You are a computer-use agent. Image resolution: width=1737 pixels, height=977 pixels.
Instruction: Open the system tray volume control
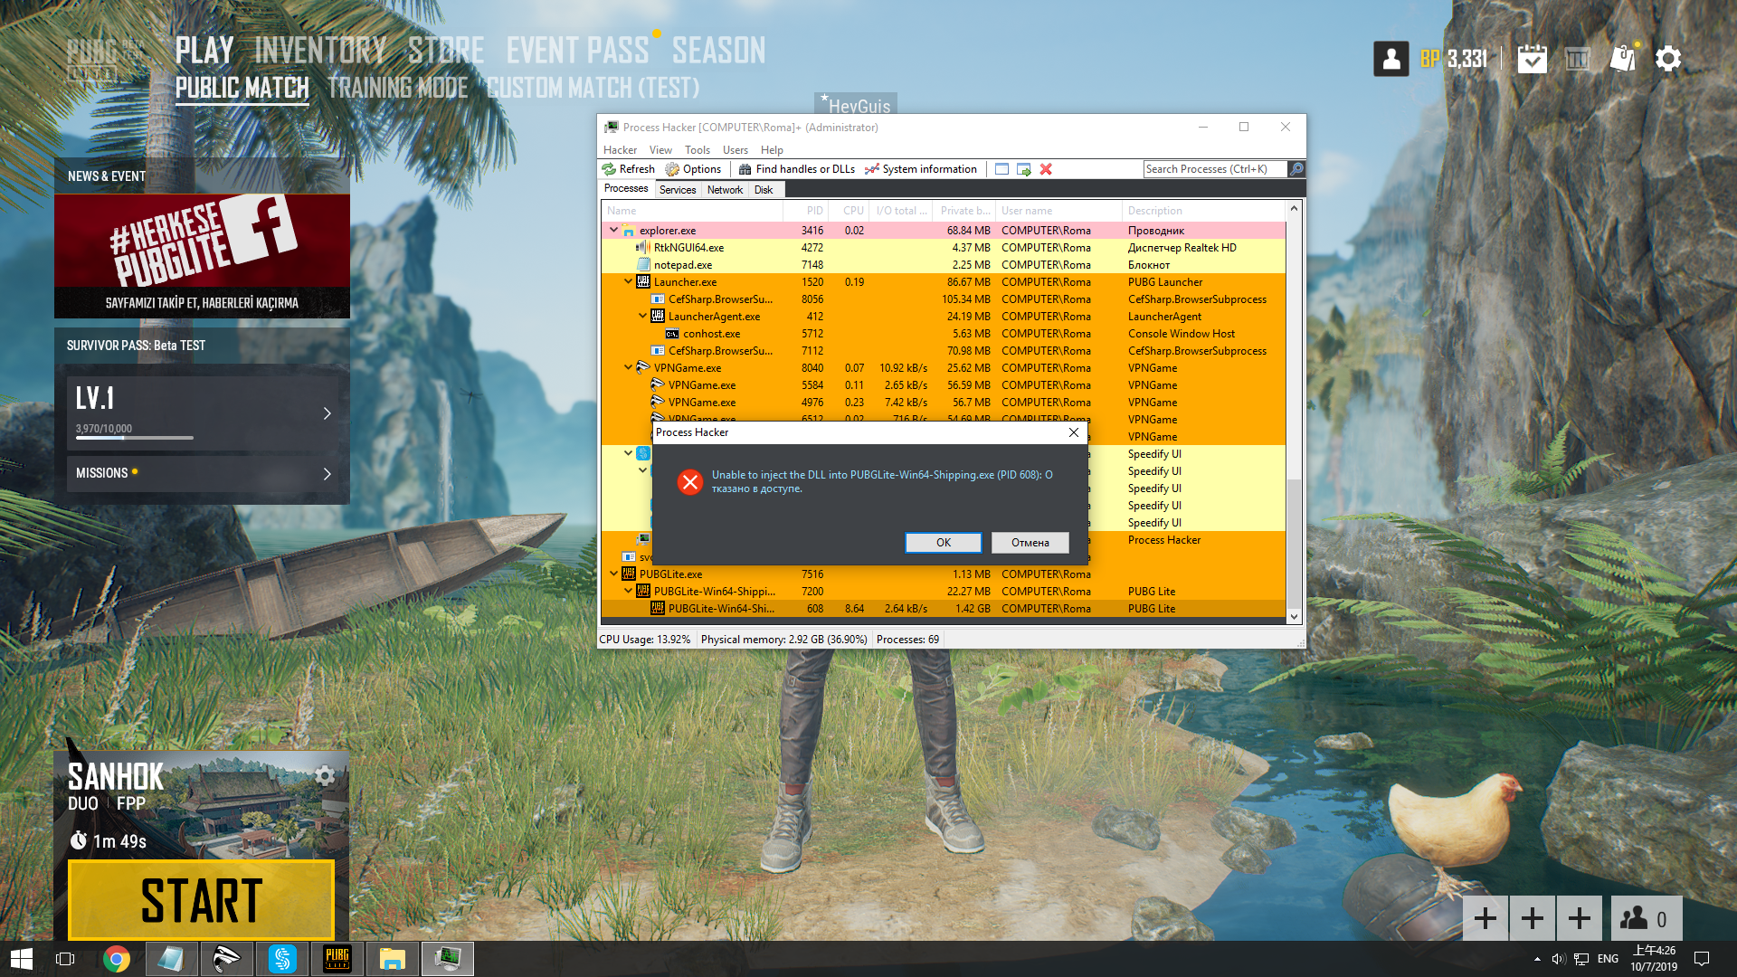pos(1558,959)
